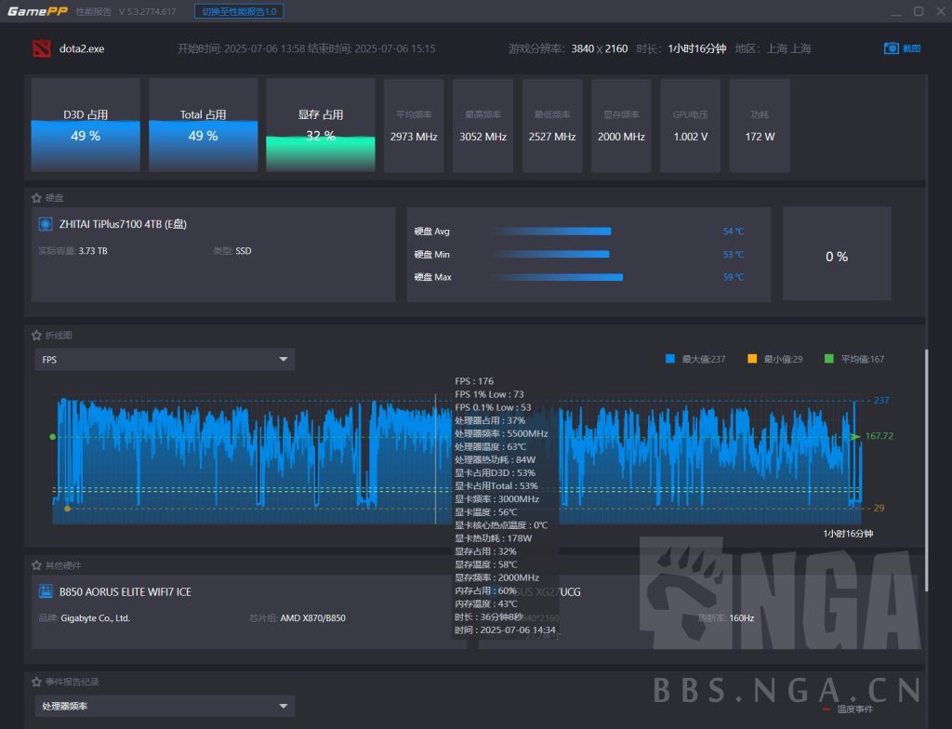Viewport: 952px width, 729px height.
Task: Click the screenshot camera icon
Action: coord(891,48)
